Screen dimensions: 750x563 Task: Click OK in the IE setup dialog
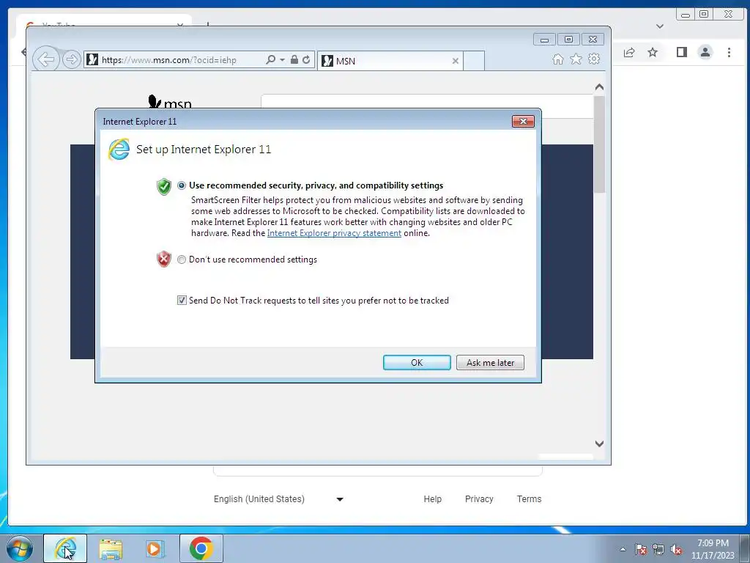(417, 362)
